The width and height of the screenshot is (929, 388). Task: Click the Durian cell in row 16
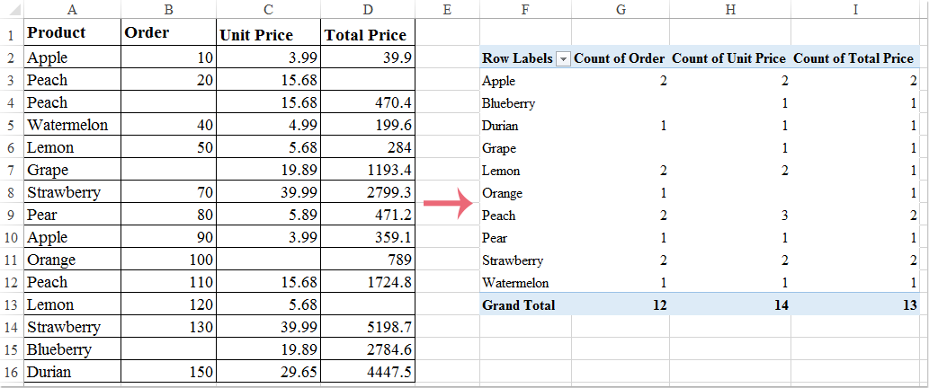[71, 372]
